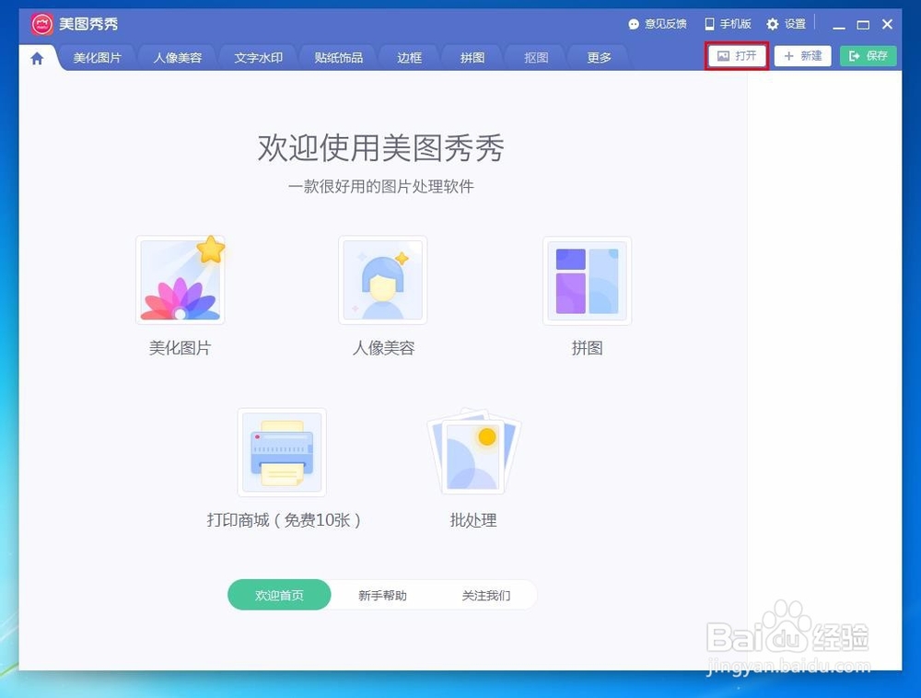Close the Meitu window
Screen dimensions: 921x698
coord(887,24)
